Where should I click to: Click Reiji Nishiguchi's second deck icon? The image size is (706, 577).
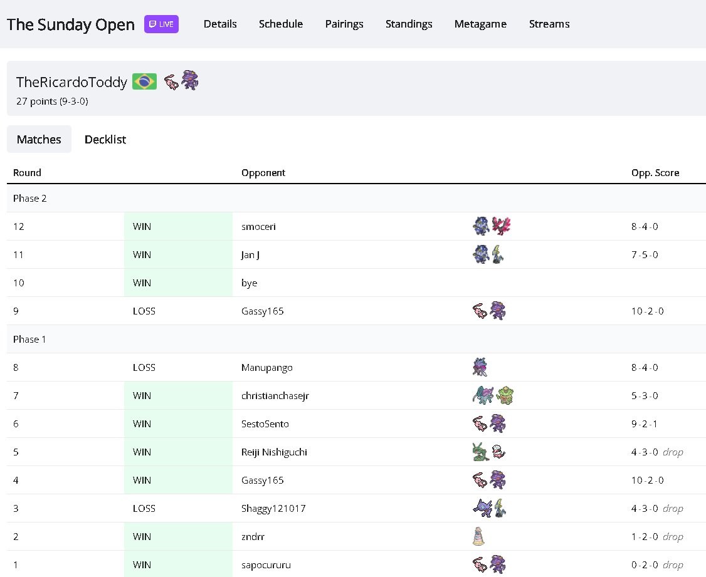tap(498, 452)
